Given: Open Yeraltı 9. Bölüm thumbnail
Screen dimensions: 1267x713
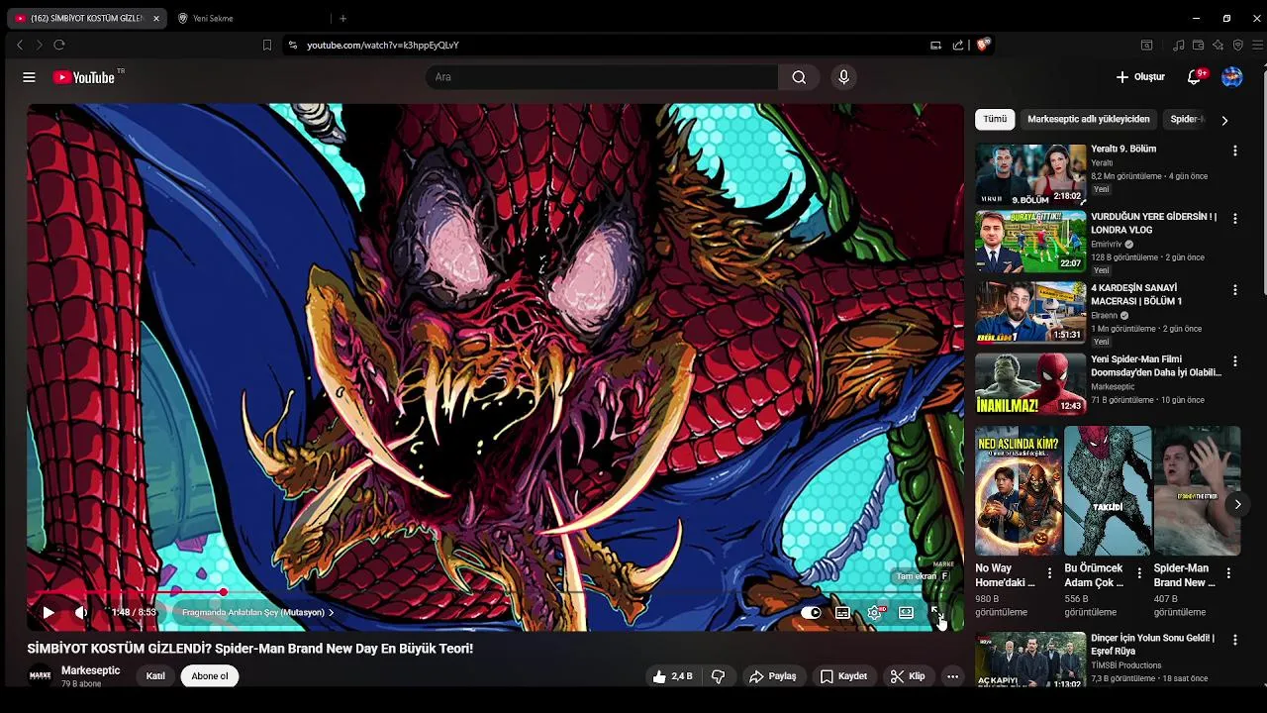Looking at the screenshot, I should coord(1030,174).
